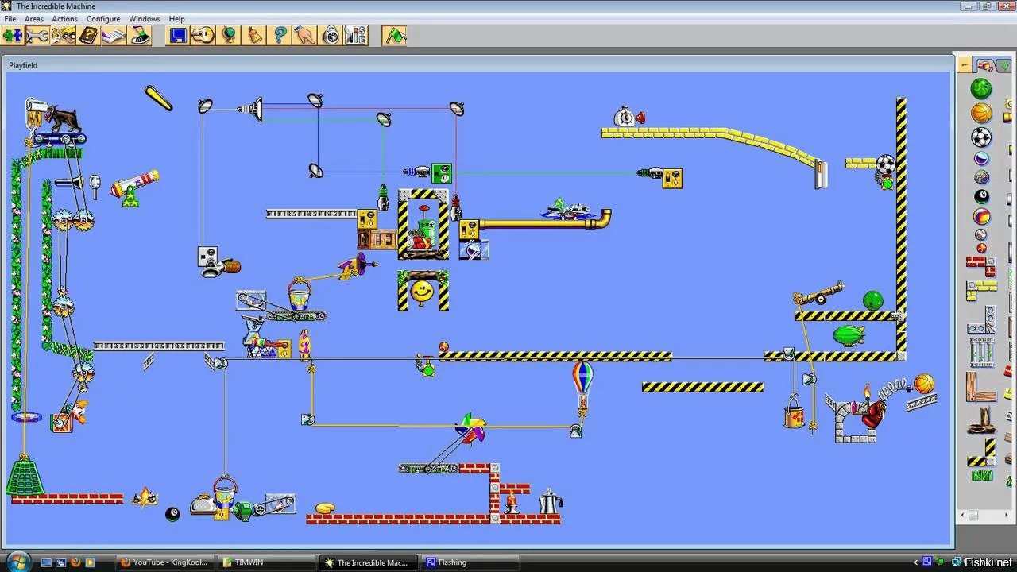Click the smiley face in playfield
1017x572 pixels.
[423, 292]
